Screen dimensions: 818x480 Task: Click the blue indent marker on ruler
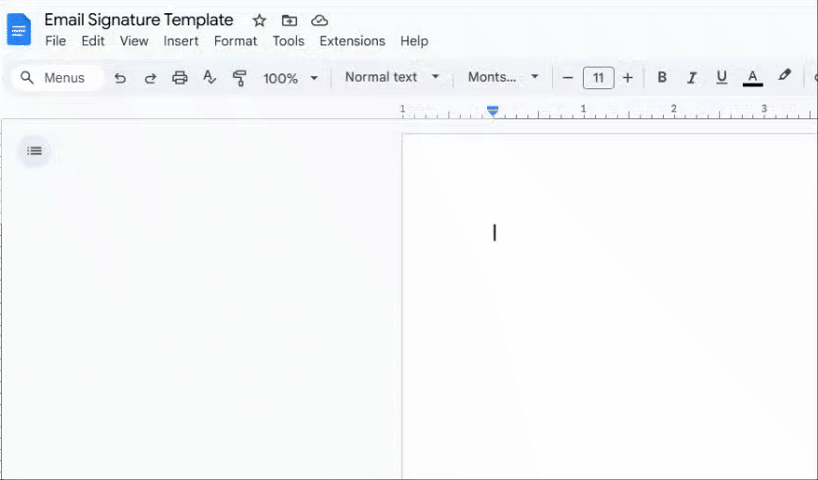pyautogui.click(x=493, y=111)
